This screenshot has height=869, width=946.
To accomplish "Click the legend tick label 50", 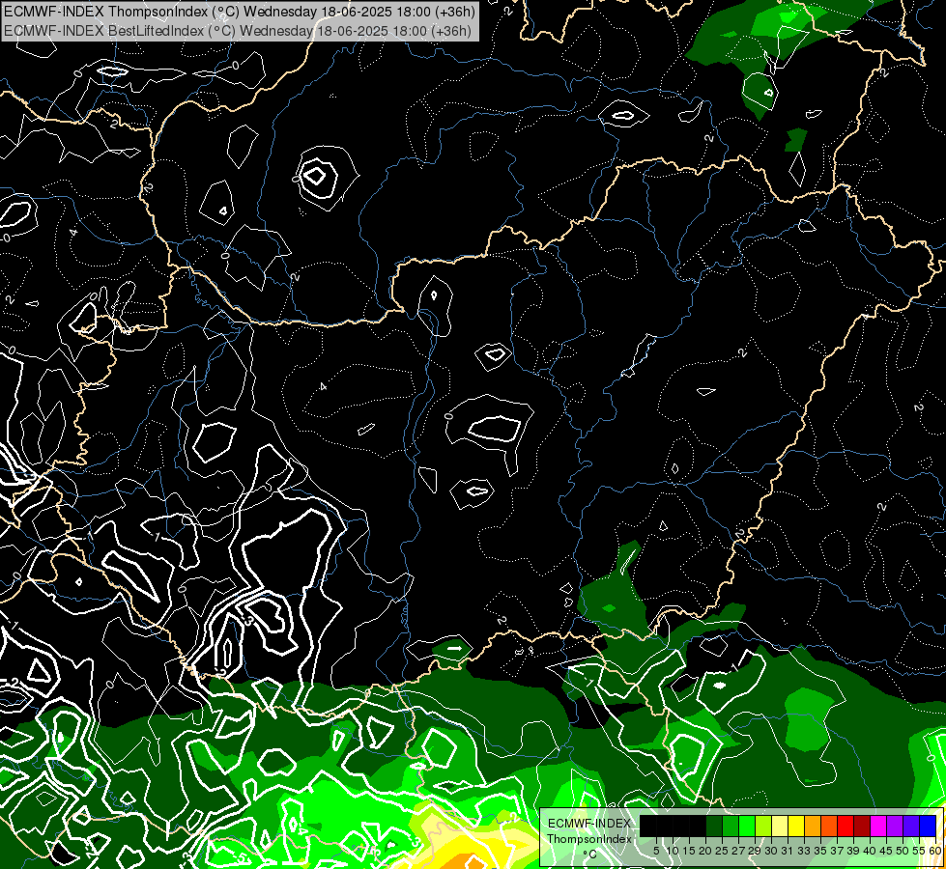I will click(x=903, y=851).
